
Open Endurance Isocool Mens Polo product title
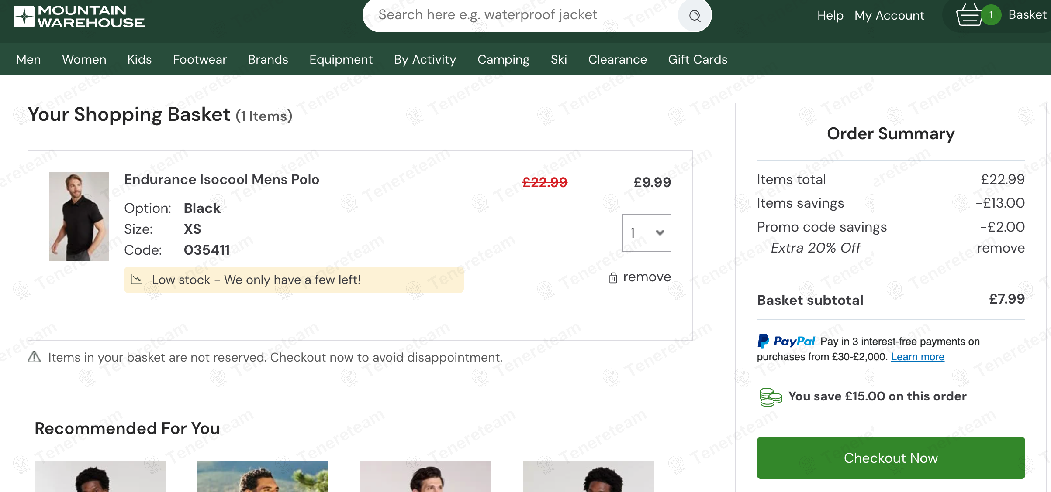pyautogui.click(x=221, y=179)
